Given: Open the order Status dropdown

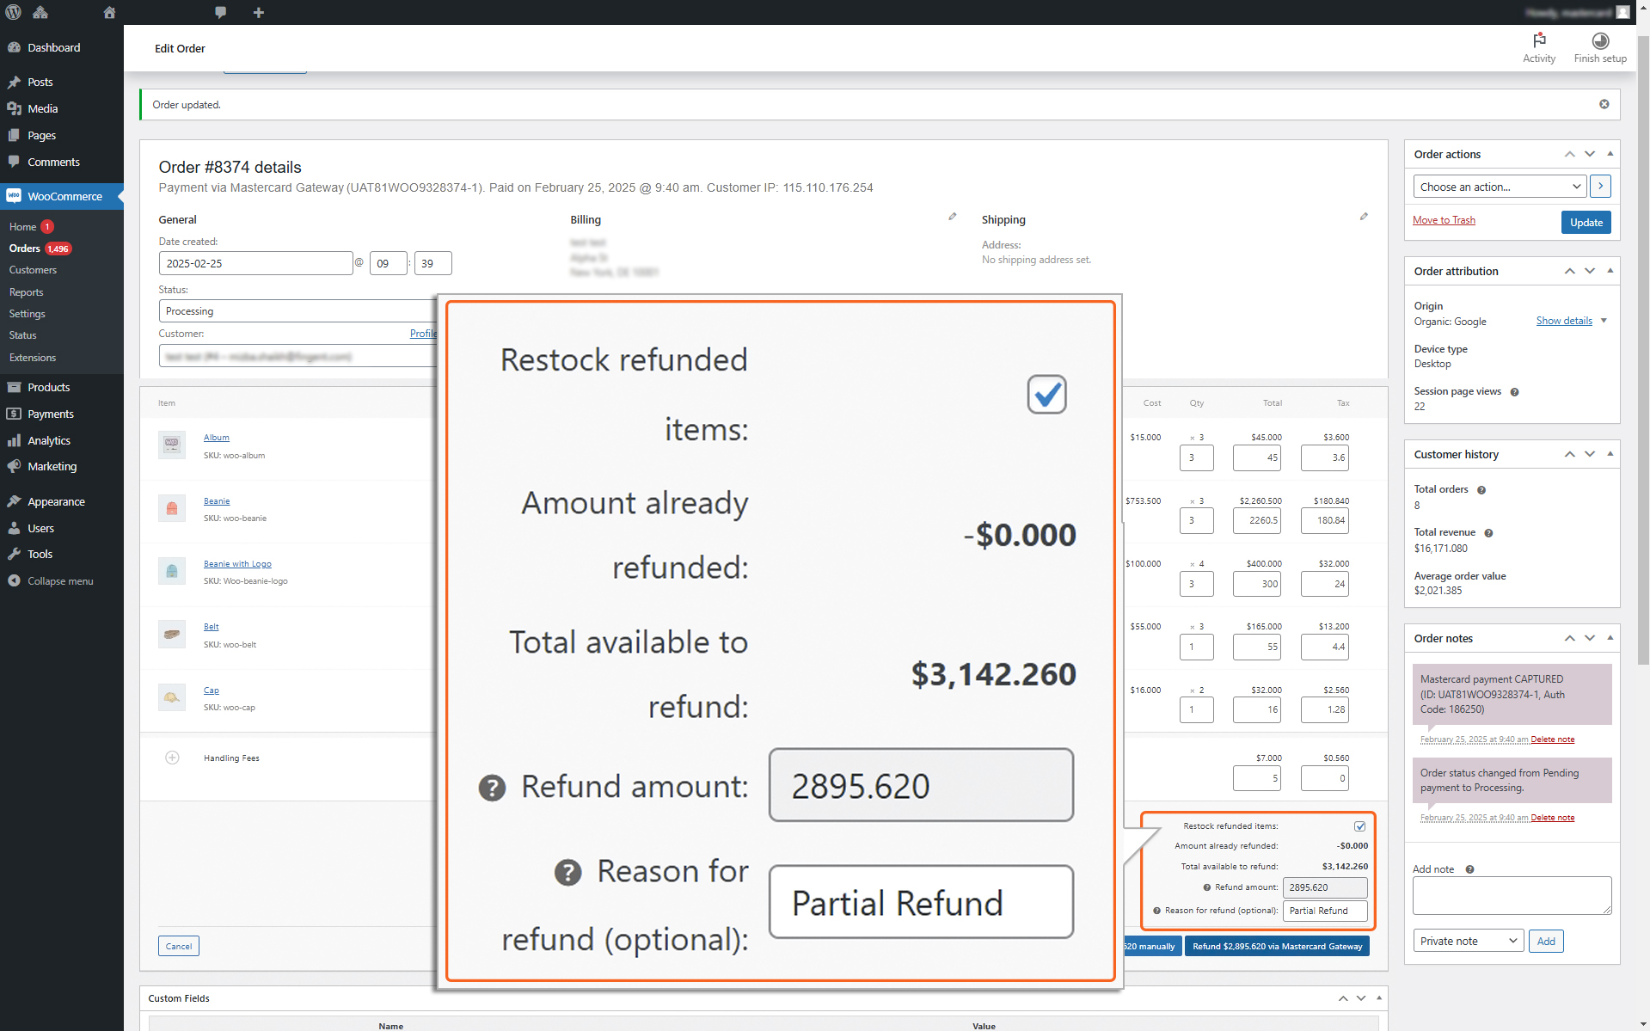Looking at the screenshot, I should [298, 311].
